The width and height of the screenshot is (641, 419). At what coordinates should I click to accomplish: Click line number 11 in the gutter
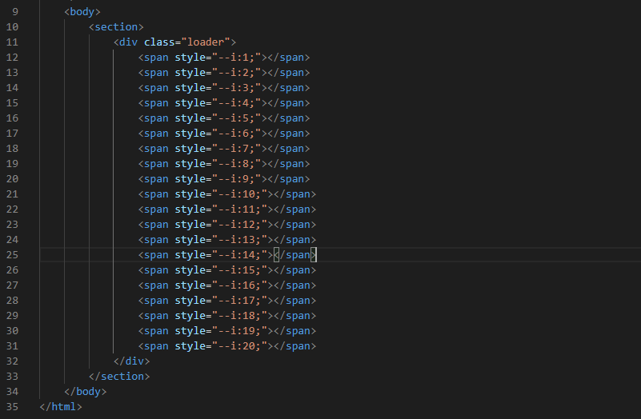[12, 42]
